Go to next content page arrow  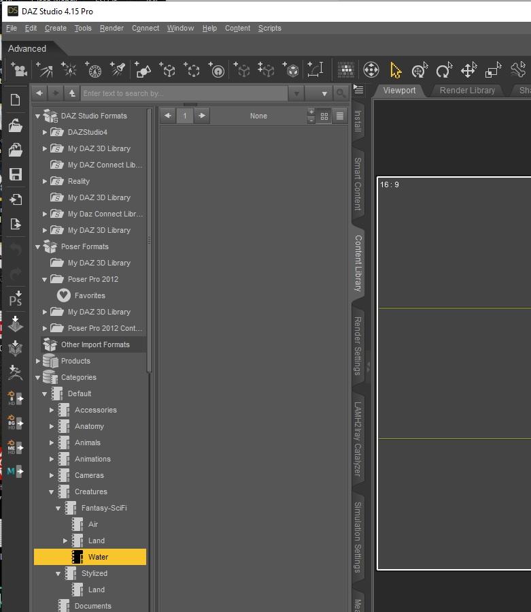click(x=202, y=116)
